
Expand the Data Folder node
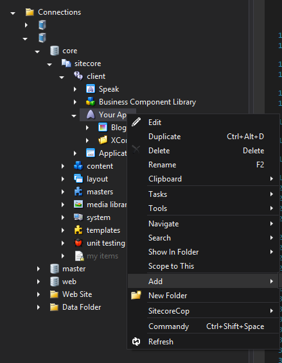pyautogui.click(x=39, y=307)
